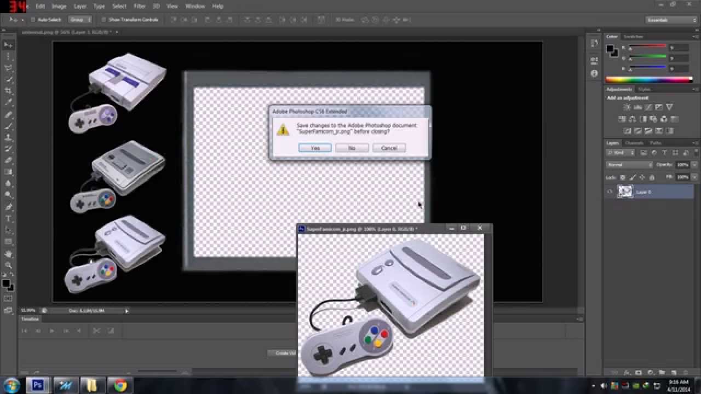Click No in the save dialog

tap(352, 148)
